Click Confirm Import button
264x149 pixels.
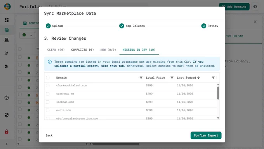pos(206,135)
